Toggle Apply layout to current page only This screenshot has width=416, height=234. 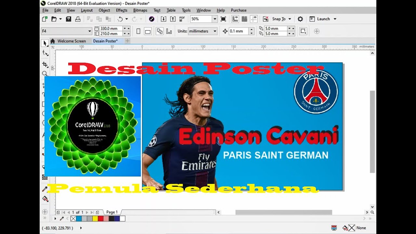[x=169, y=31]
